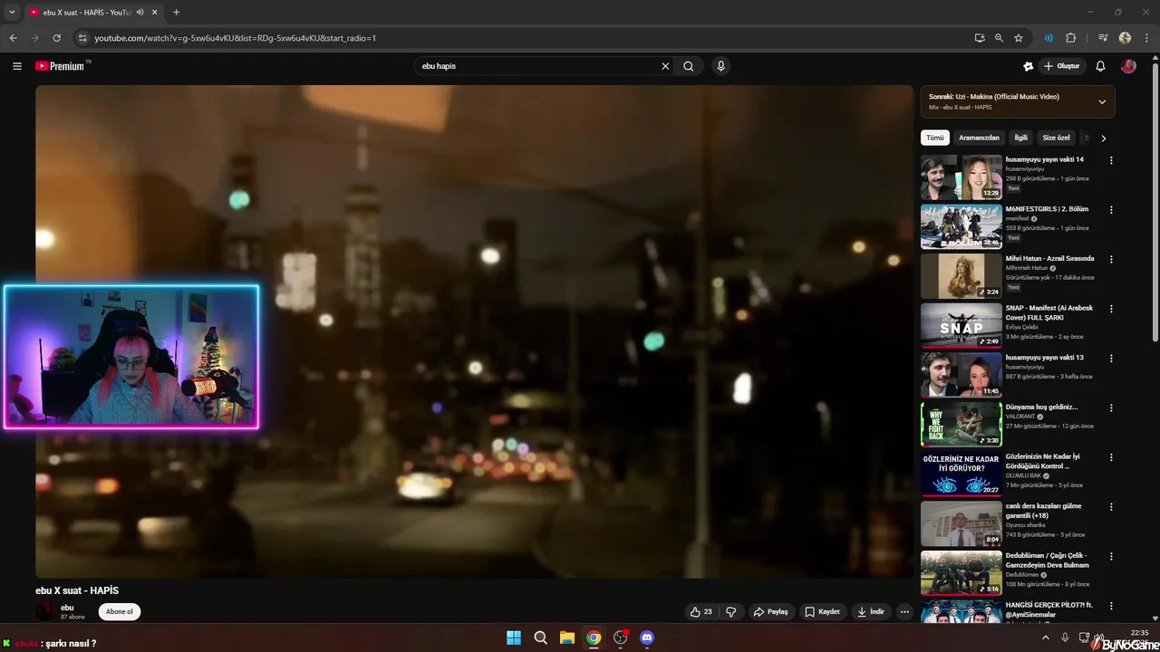Image resolution: width=1160 pixels, height=652 pixels.
Task: Click the main video player area
Action: click(474, 331)
